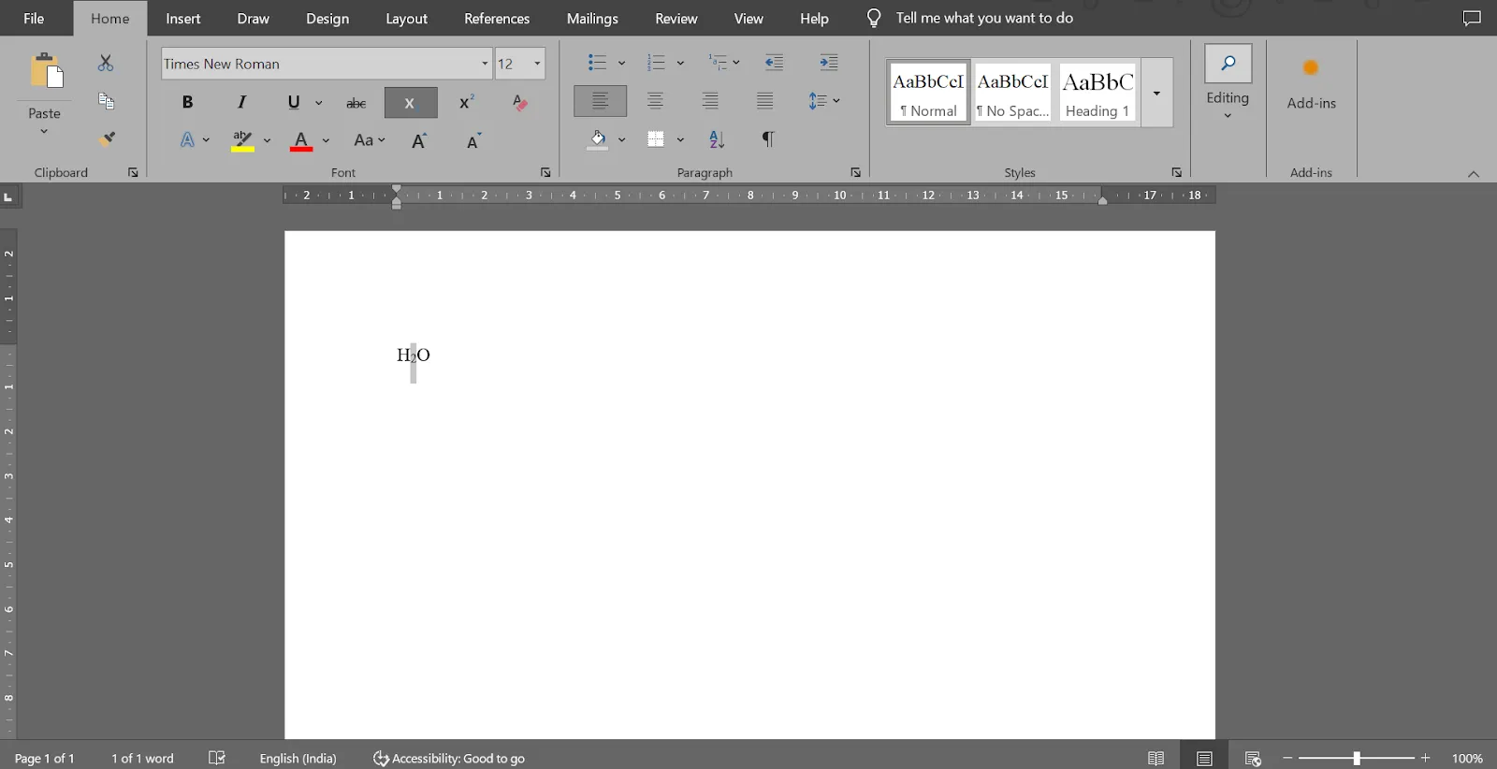
Task: Turn off active Subscript button
Action: coord(411,103)
